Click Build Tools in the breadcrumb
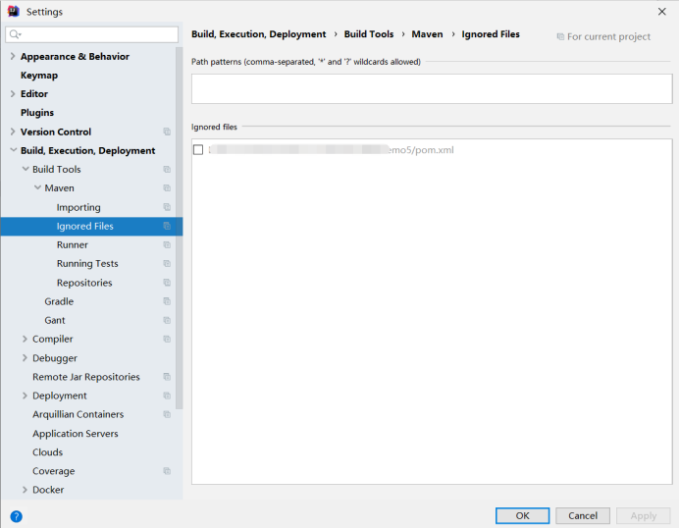 click(369, 34)
